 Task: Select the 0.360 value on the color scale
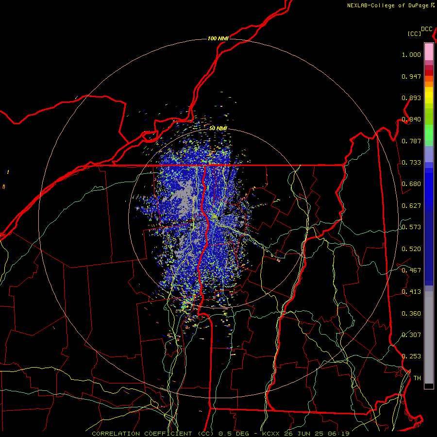(411, 314)
